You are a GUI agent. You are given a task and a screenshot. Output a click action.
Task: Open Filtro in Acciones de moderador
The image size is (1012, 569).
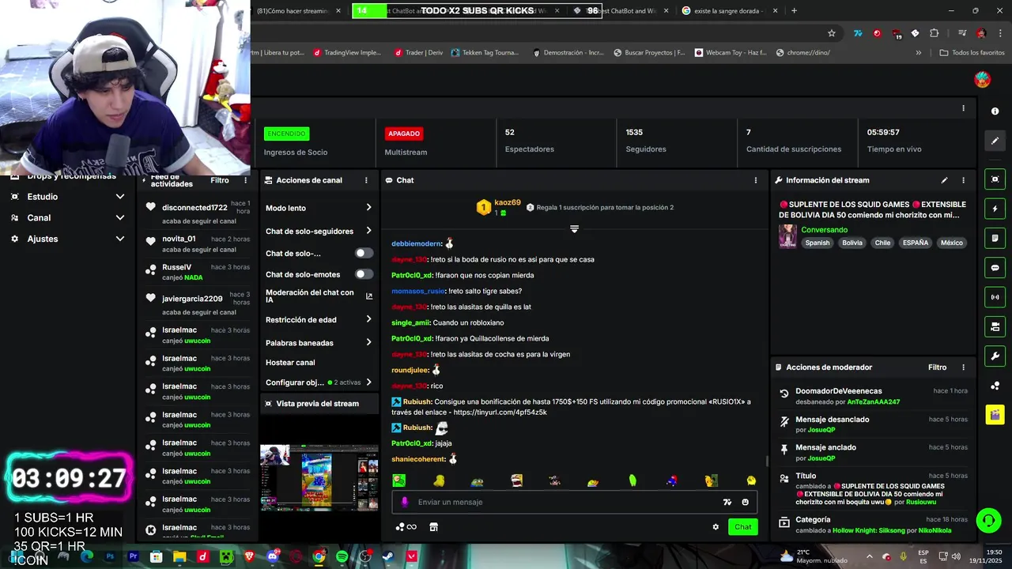point(937,367)
